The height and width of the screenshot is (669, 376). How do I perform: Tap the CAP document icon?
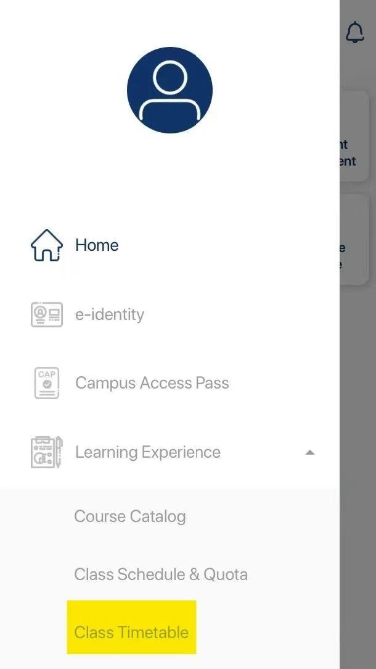pos(46,383)
